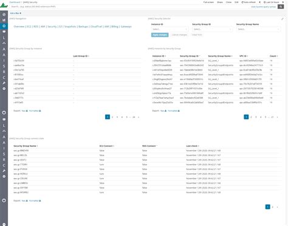Click Dashboard breadcrumb link

[15, 2]
